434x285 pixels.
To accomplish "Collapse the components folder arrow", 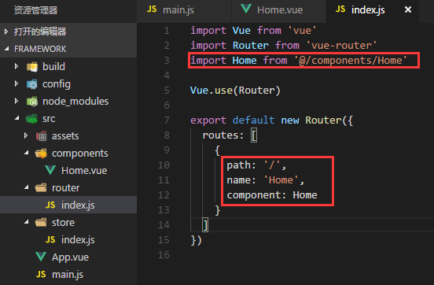I will point(26,153).
